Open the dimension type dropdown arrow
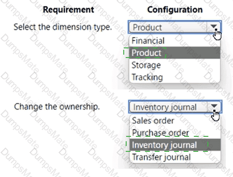The image size is (233, 177). (214, 27)
